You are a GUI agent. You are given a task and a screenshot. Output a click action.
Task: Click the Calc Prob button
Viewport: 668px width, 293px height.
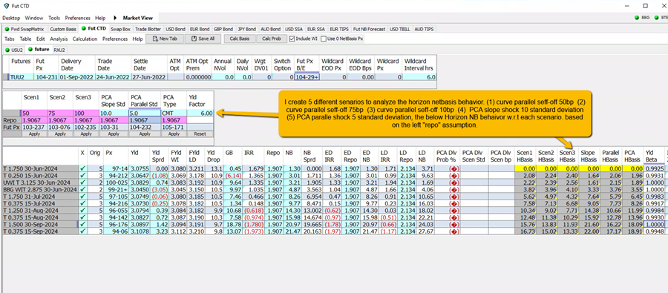coord(272,39)
